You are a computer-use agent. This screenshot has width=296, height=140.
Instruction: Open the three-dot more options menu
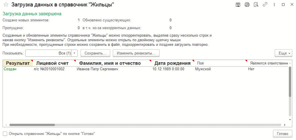(x=274, y=4)
